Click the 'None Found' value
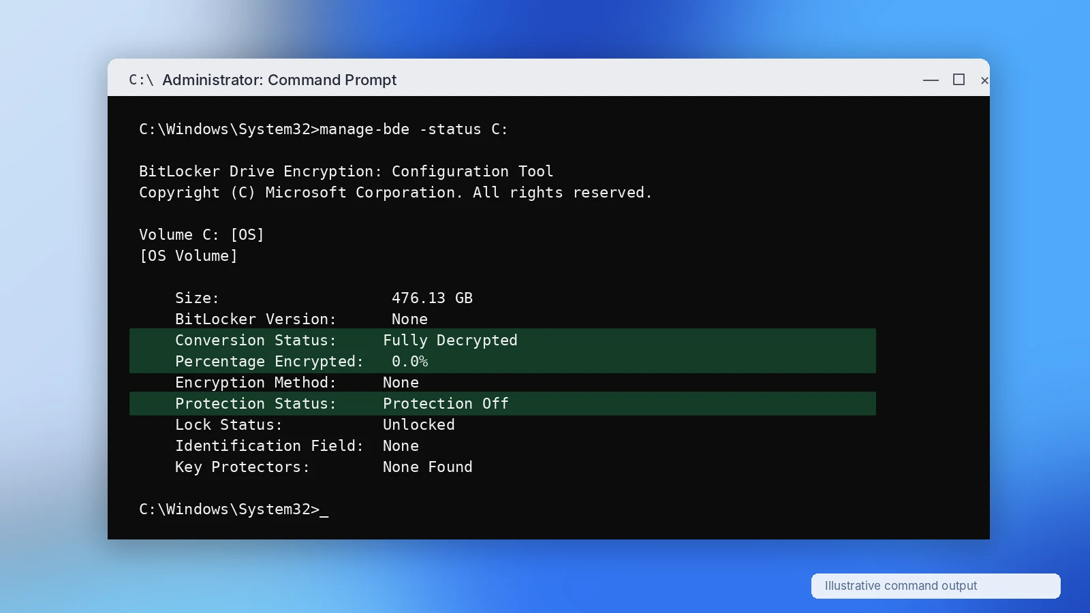This screenshot has height=613, width=1090. (427, 467)
